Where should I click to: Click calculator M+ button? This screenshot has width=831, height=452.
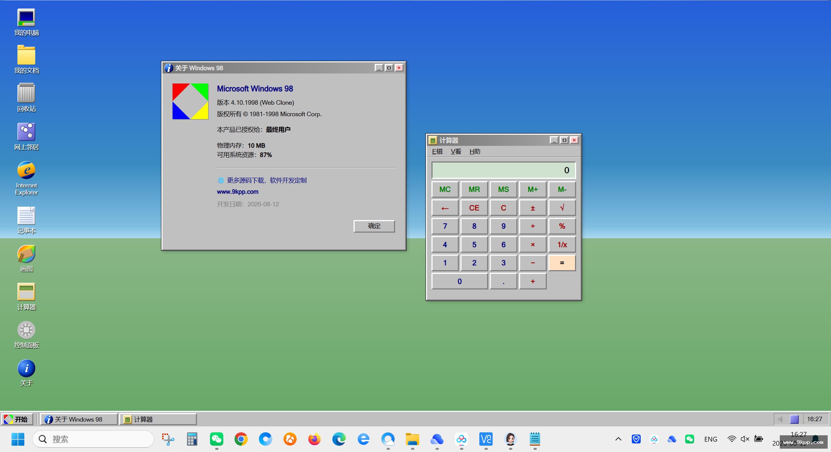[533, 190]
